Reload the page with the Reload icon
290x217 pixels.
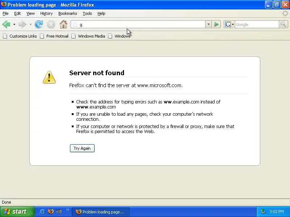coord(39,24)
